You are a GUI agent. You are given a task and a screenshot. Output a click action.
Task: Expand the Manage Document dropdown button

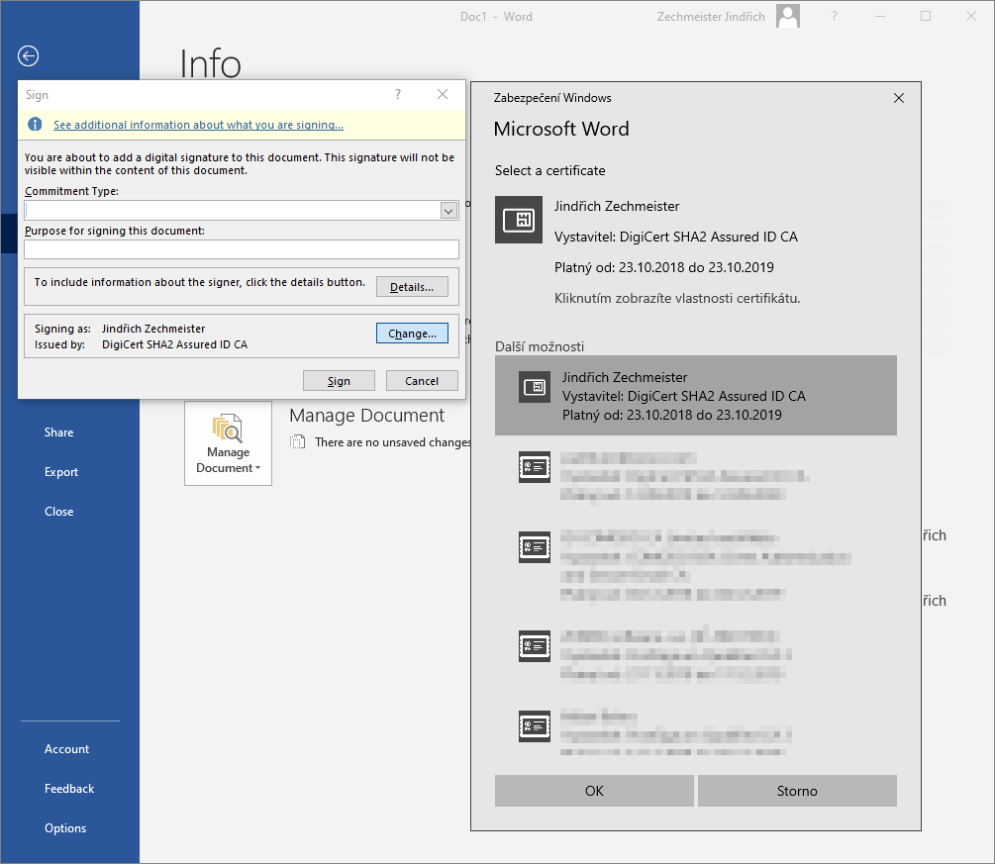tap(228, 443)
